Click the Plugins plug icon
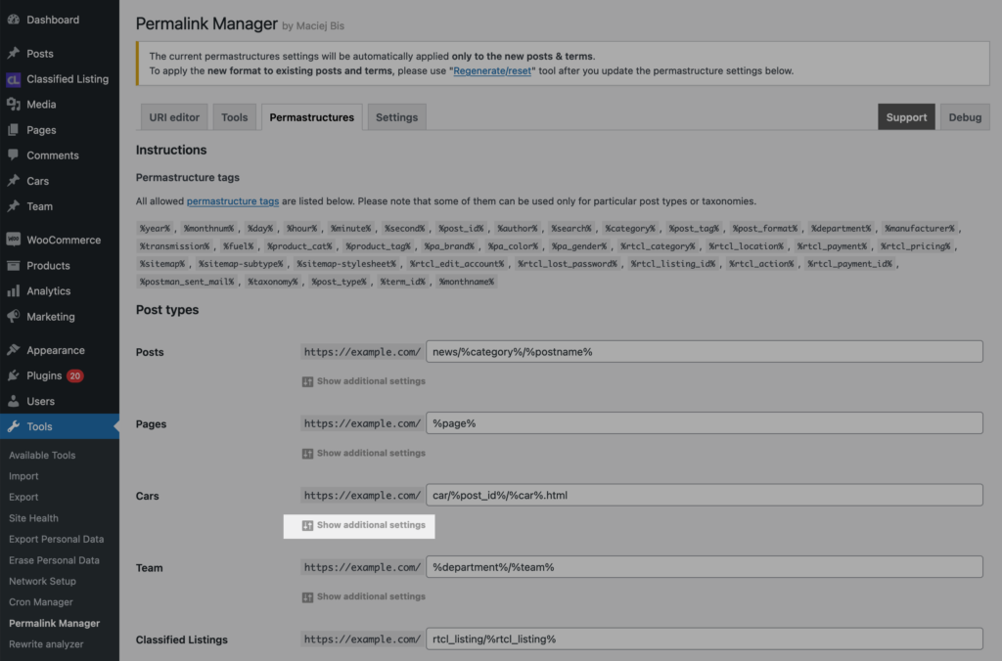This screenshot has height=661, width=1002. [x=14, y=375]
